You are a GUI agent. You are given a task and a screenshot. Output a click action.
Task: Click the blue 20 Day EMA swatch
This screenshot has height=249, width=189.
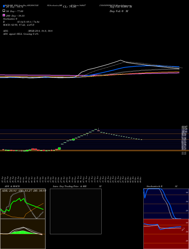pos(4,6)
